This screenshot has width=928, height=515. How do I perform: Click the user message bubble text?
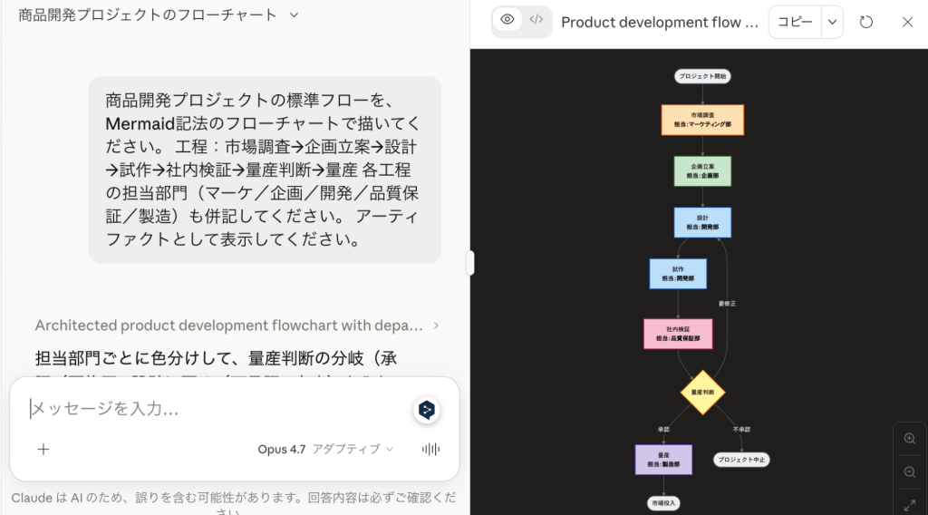pos(264,170)
